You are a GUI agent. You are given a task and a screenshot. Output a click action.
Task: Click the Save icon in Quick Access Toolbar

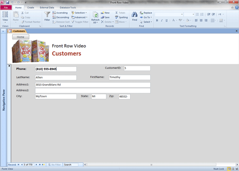7,2
